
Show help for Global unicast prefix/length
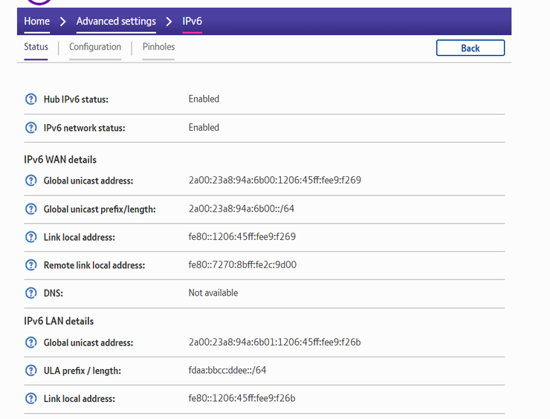pos(30,209)
